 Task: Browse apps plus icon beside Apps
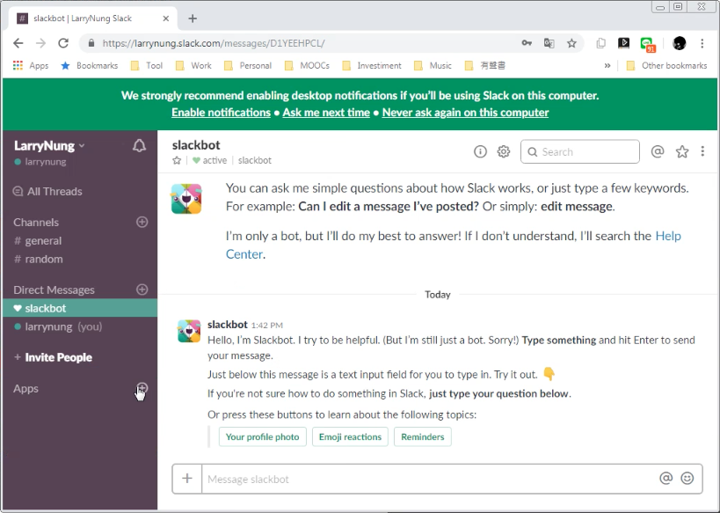tap(142, 388)
